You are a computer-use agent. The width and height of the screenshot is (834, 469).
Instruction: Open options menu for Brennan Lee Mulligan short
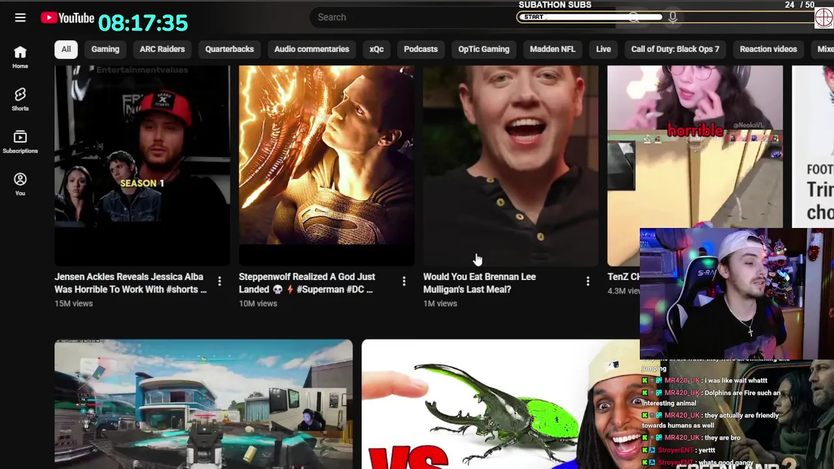tap(588, 281)
